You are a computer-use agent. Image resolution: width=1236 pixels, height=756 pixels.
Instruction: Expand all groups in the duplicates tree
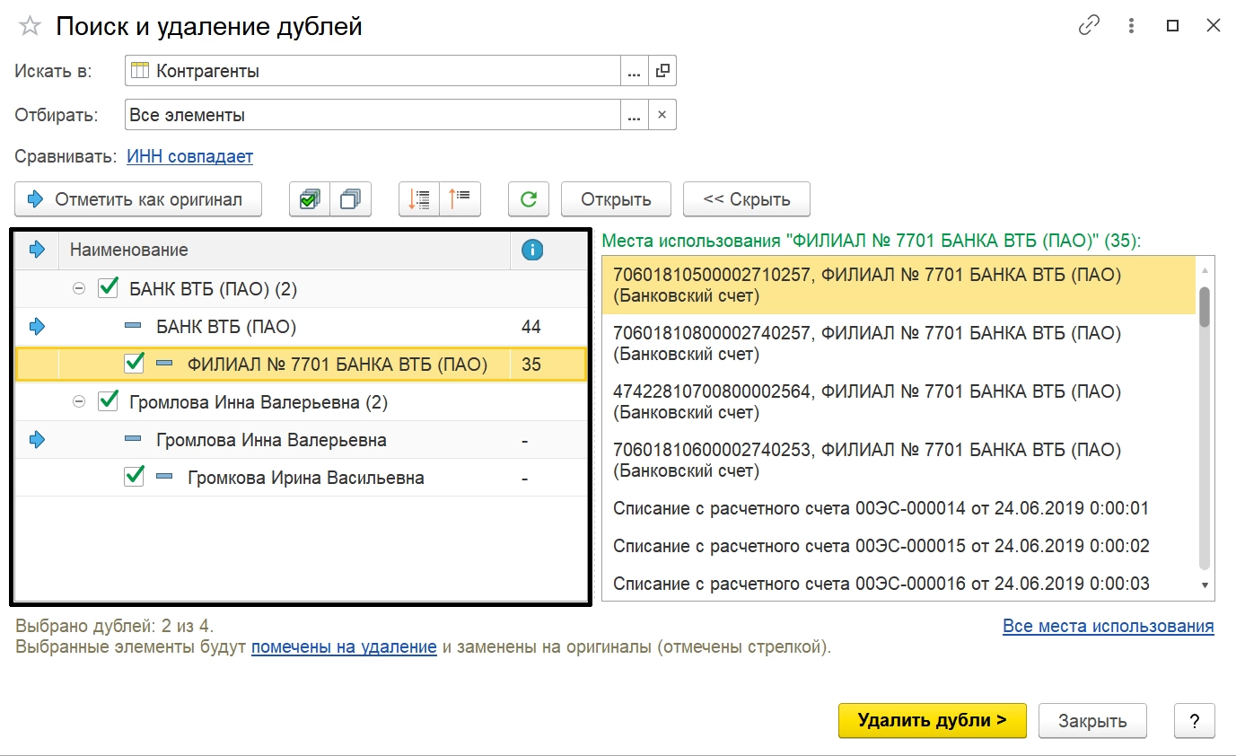(419, 199)
